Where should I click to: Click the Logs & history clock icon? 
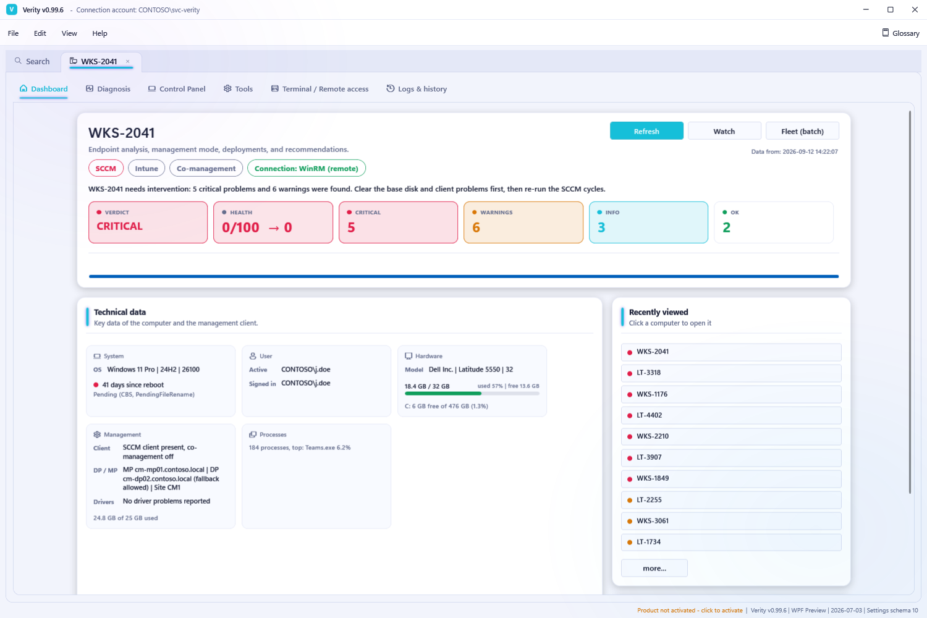391,88
